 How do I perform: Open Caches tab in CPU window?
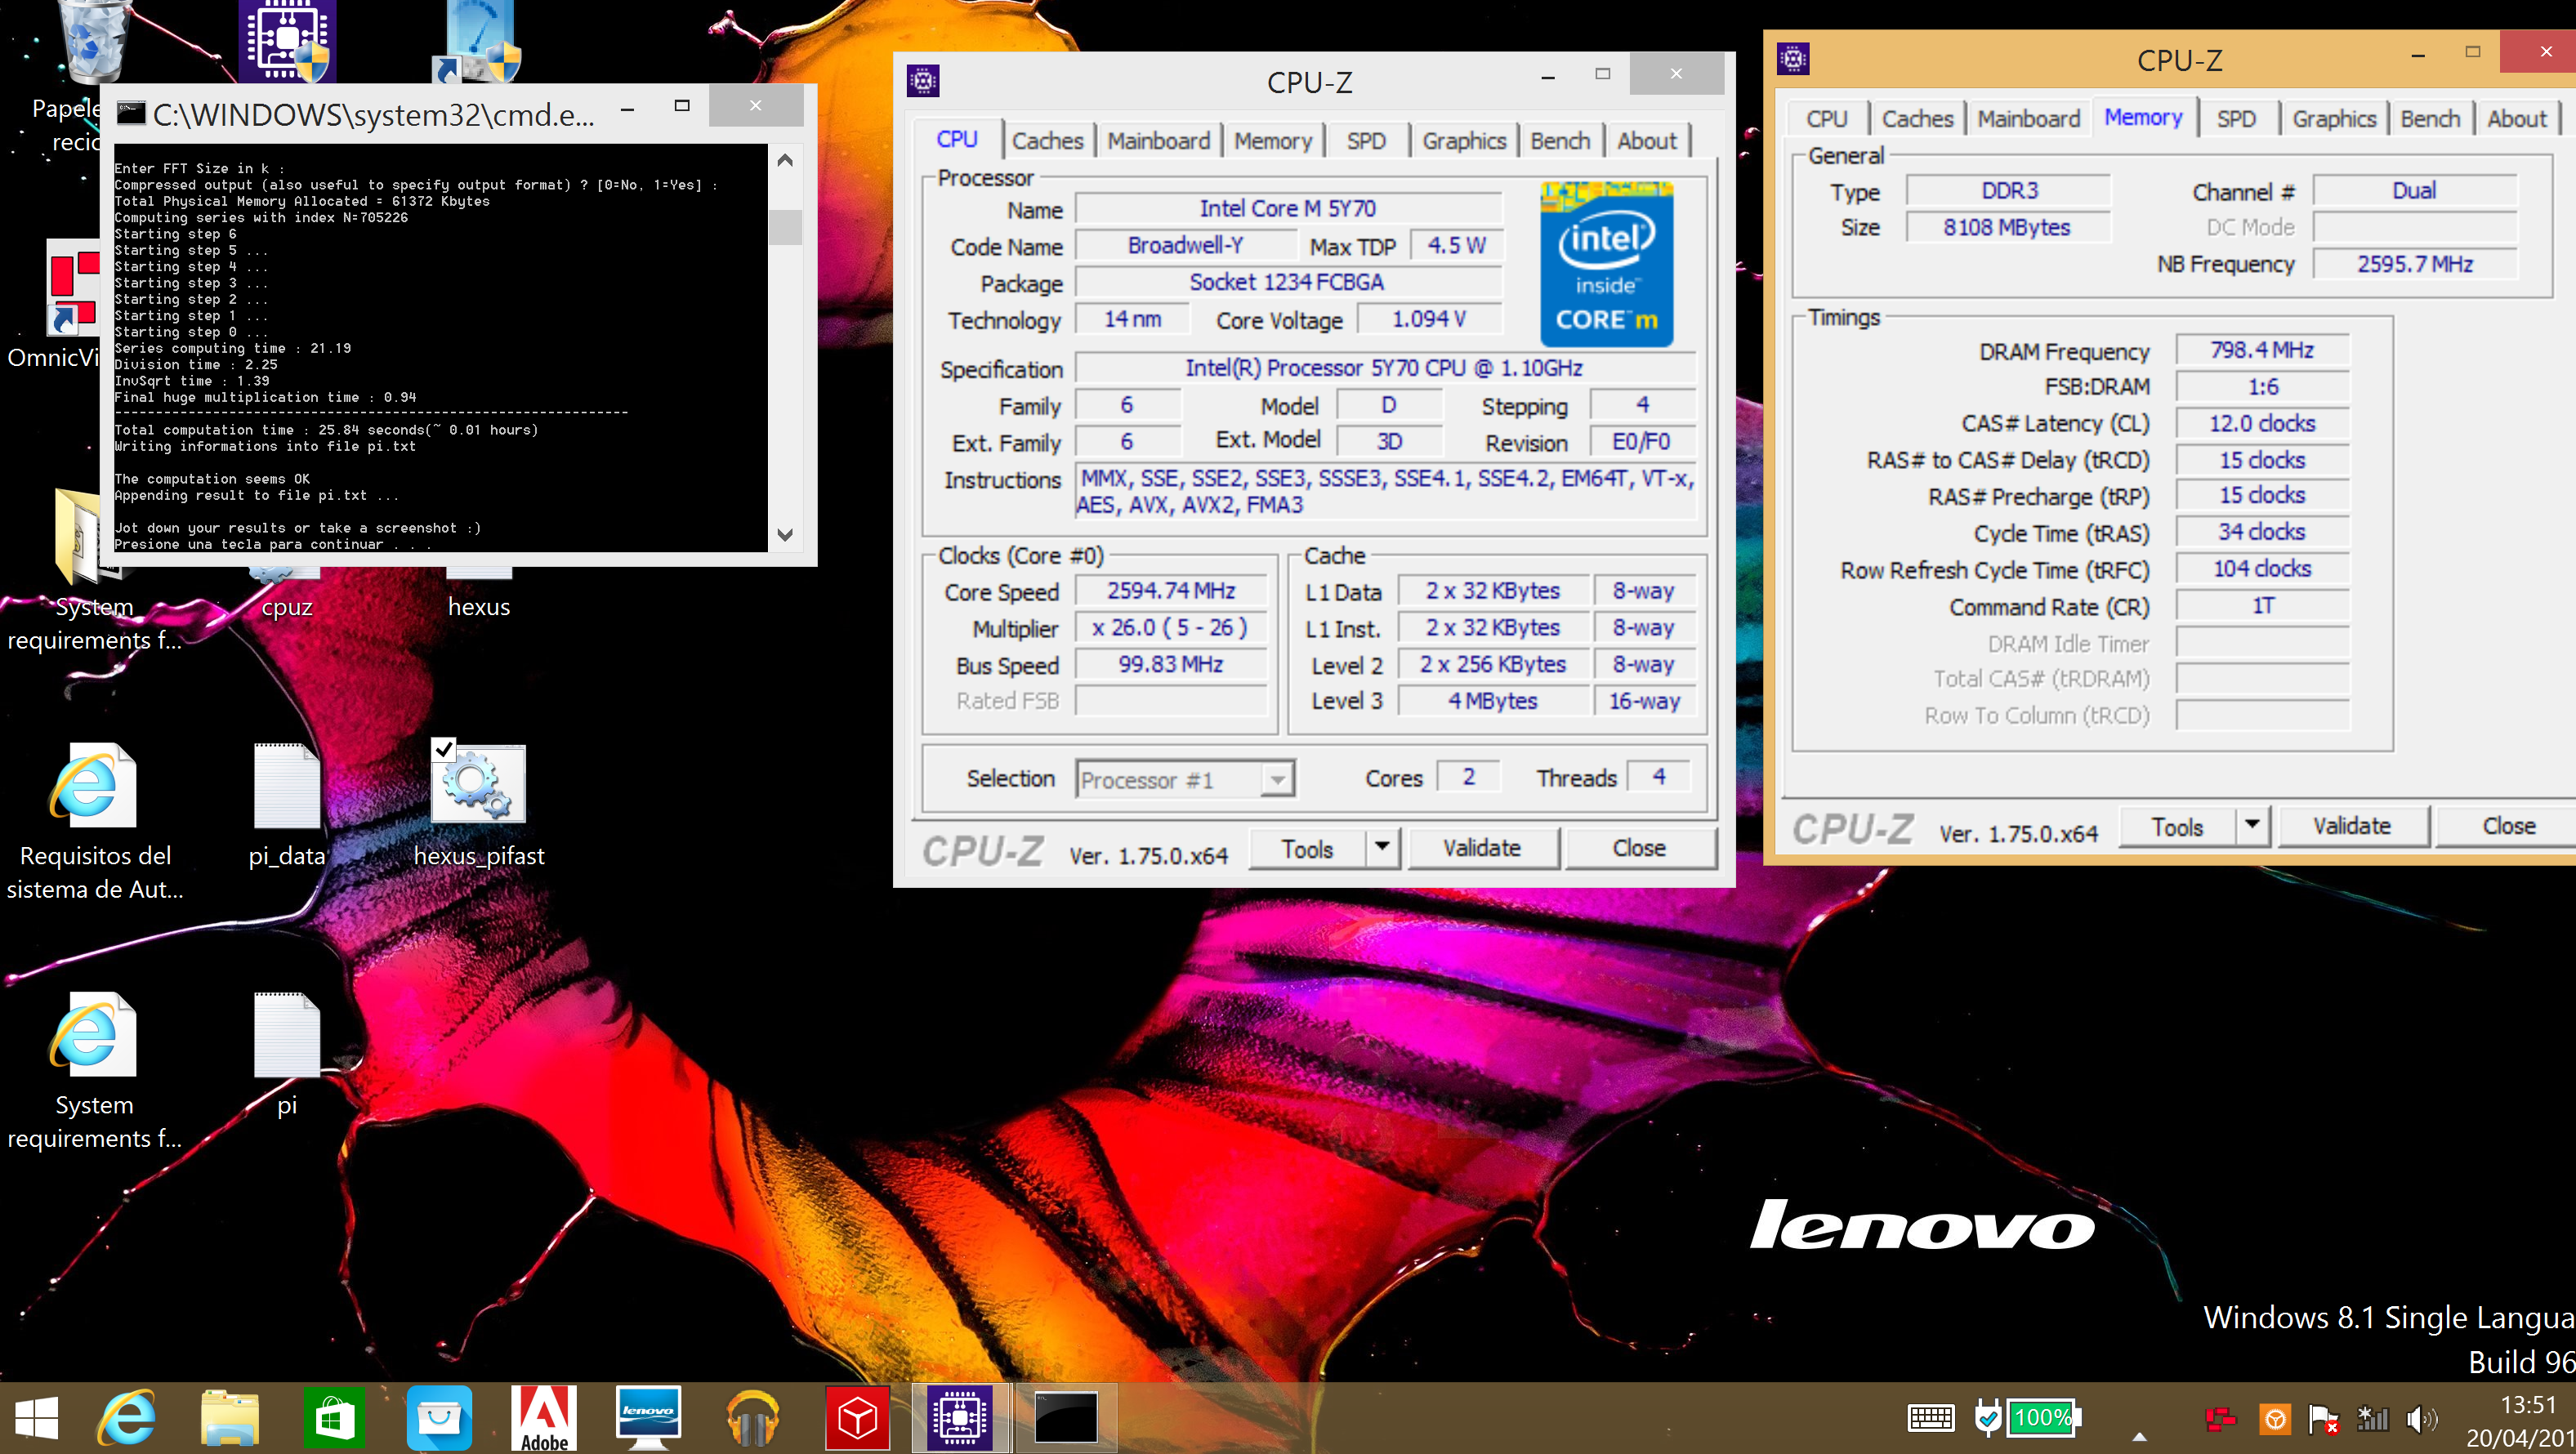pos(1047,141)
